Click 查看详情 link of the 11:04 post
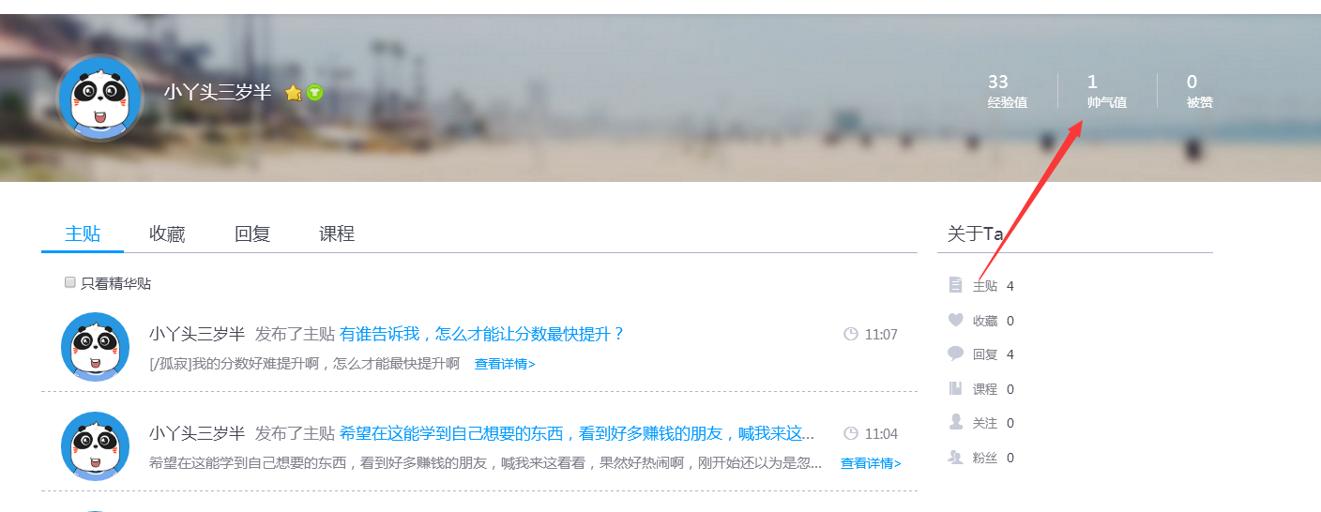 click(871, 463)
